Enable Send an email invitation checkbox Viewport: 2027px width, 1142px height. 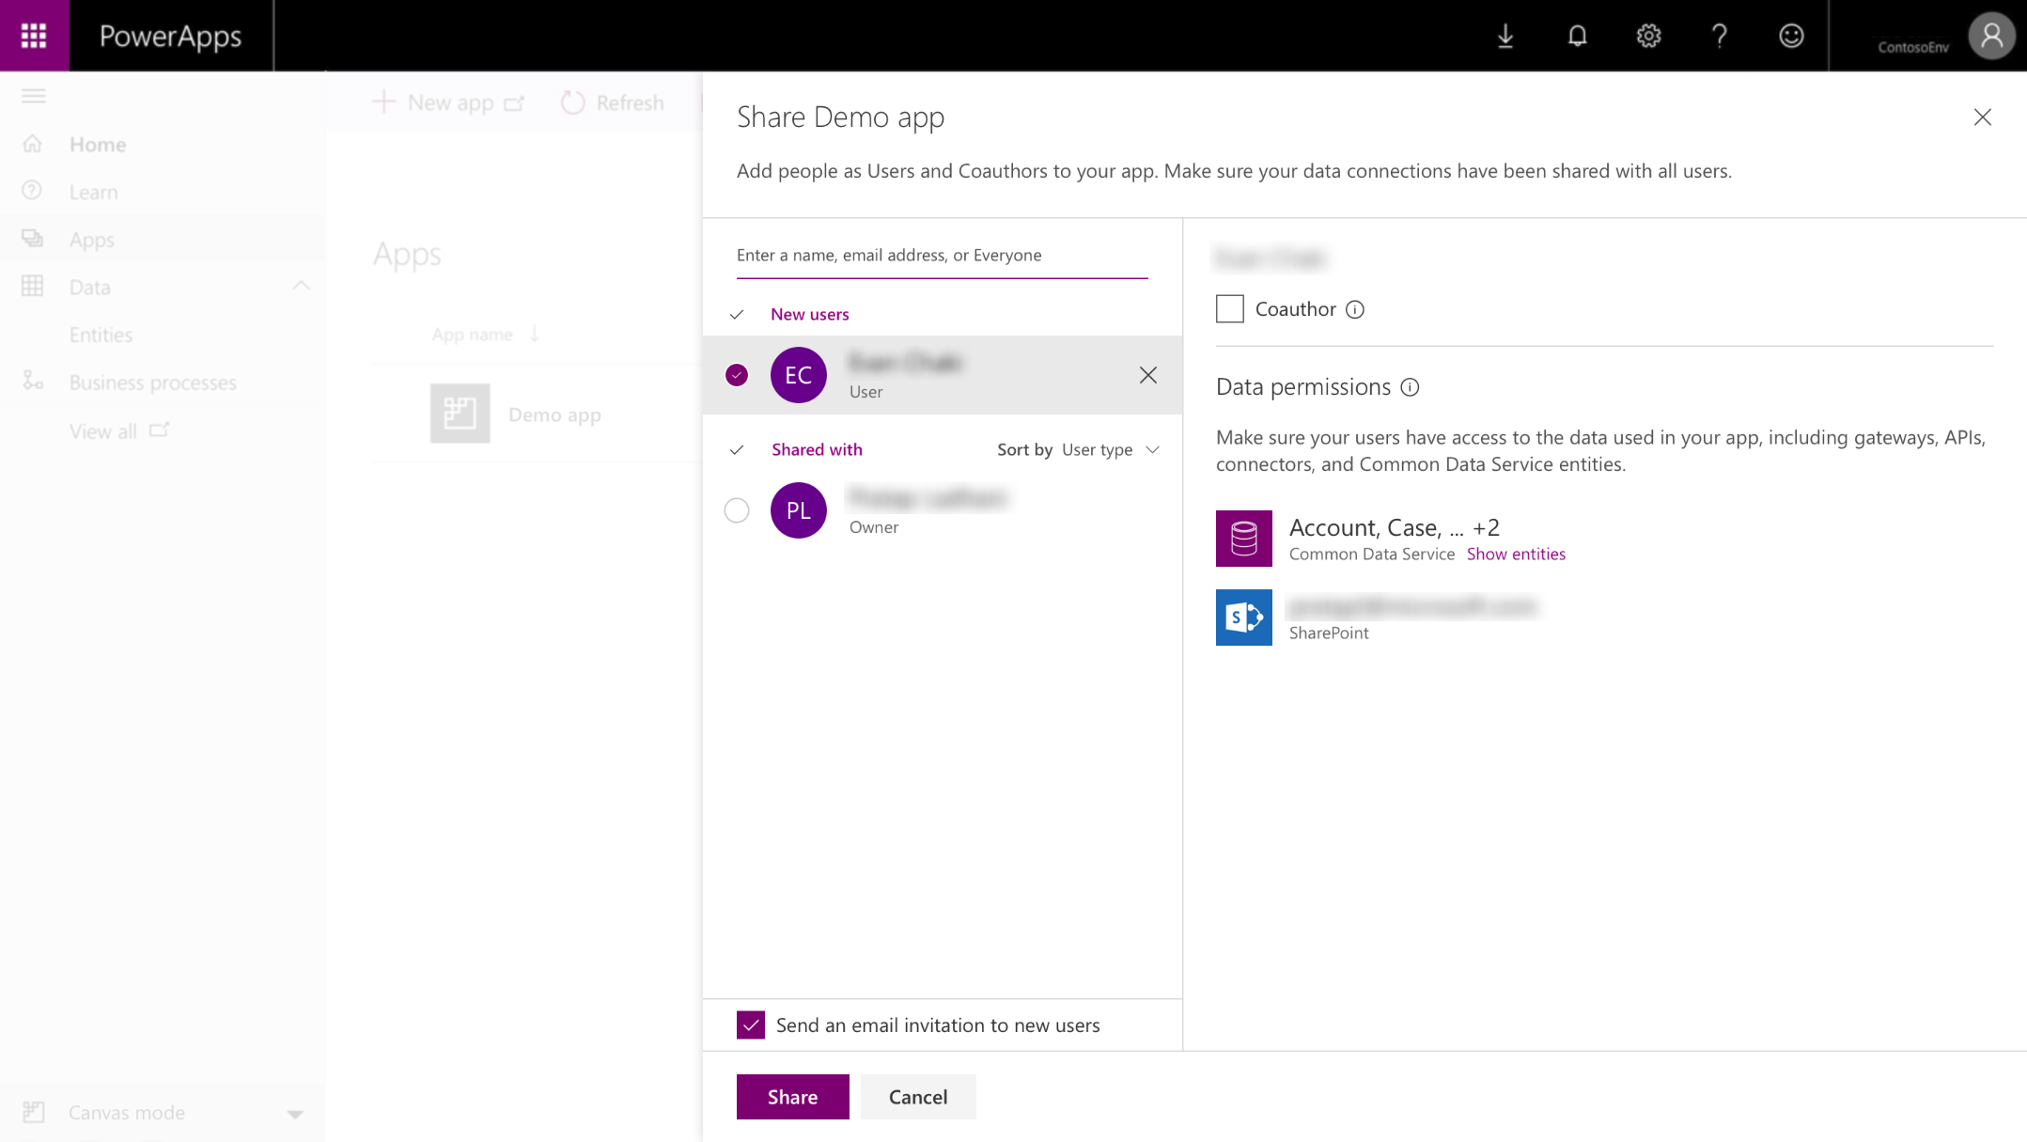tap(752, 1025)
